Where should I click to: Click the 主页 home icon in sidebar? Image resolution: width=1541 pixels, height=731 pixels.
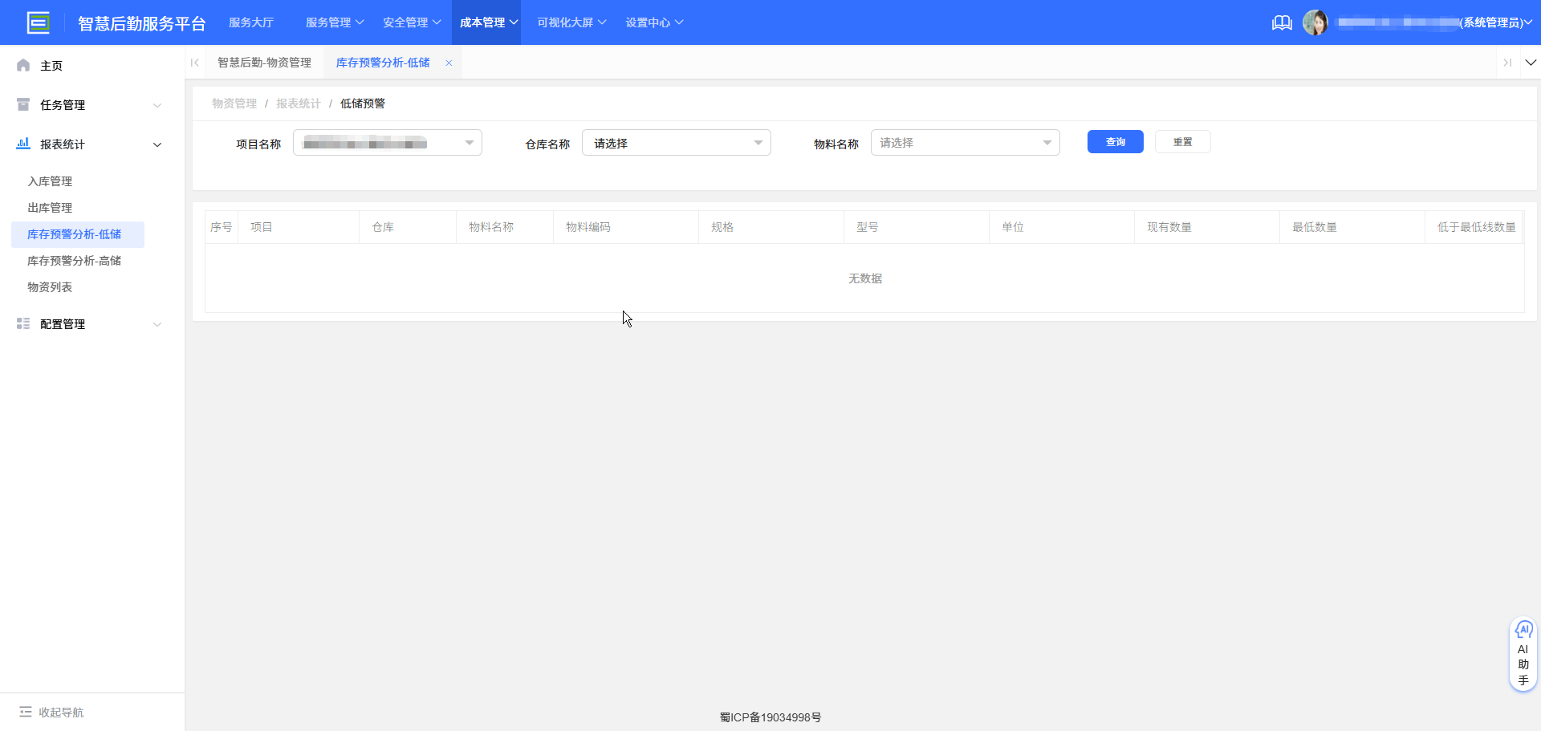click(x=22, y=65)
